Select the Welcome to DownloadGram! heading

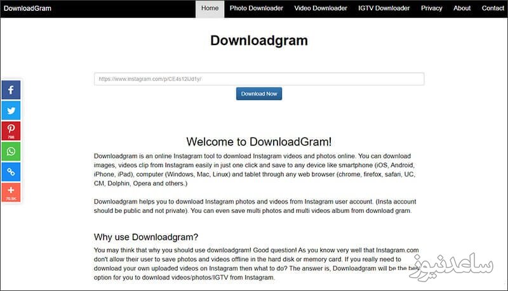[x=259, y=141]
